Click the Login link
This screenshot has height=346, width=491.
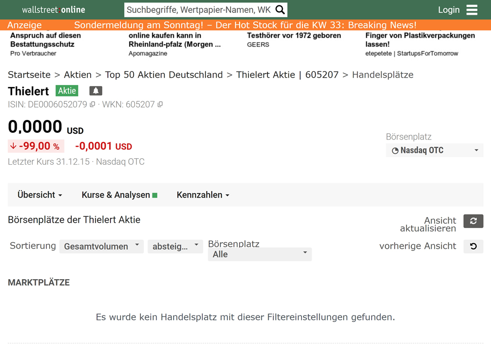[x=449, y=10]
